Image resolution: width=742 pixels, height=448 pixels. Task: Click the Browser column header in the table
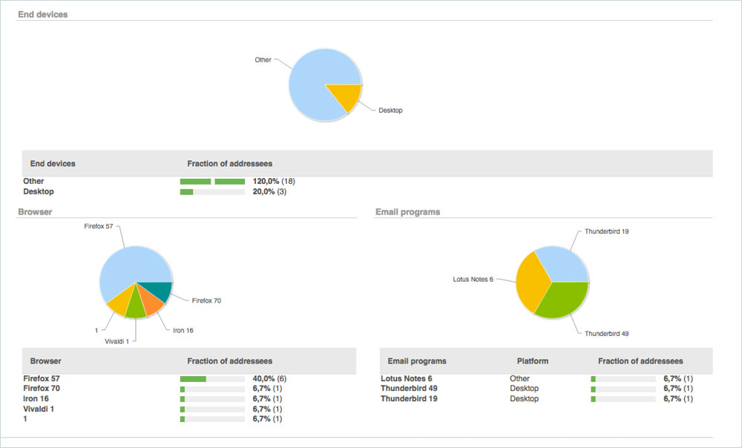[46, 361]
